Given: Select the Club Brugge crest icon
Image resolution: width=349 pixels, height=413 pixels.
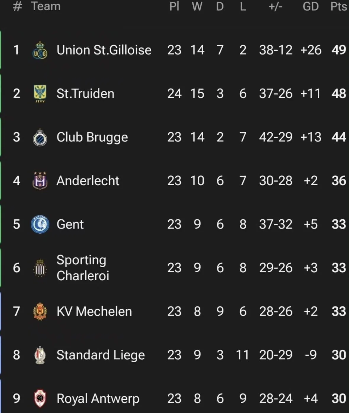Looking at the screenshot, I should coord(40,137).
